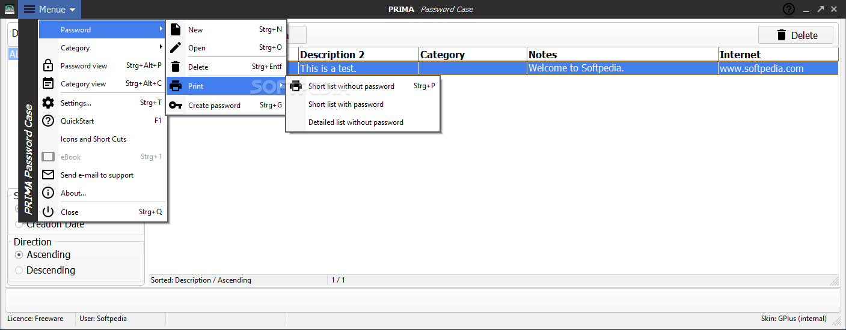The image size is (846, 330).
Task: Click the info icon beside About
Action: 48,193
